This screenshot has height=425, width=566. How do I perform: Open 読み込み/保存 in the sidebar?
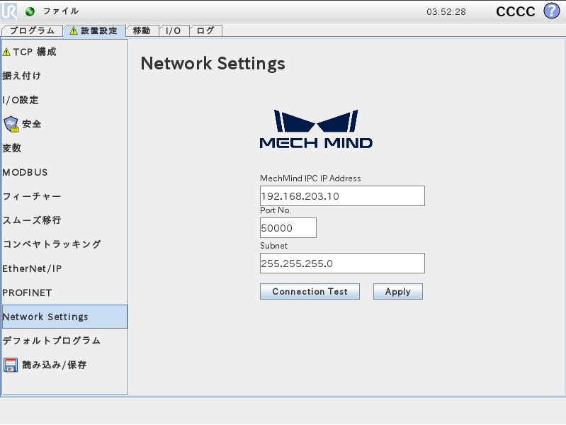pyautogui.click(x=64, y=365)
